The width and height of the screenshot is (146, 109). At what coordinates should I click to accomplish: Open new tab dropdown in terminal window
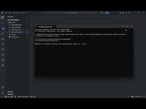click(61, 27)
